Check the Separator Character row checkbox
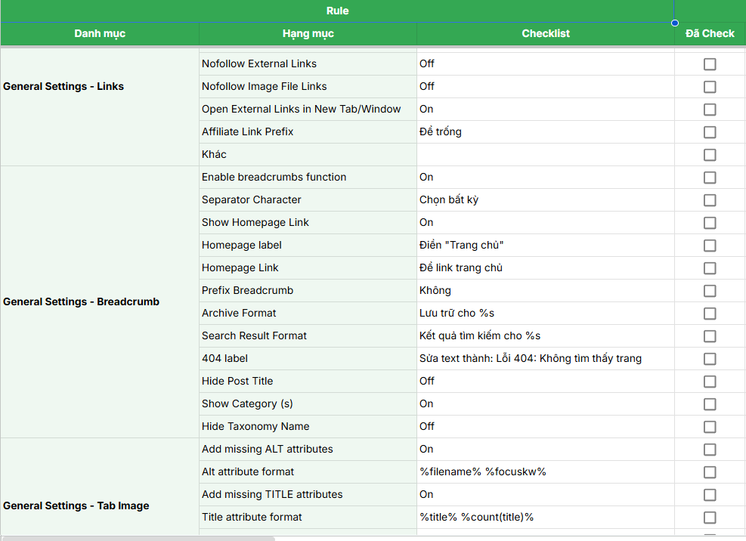746x541 pixels. 709,200
